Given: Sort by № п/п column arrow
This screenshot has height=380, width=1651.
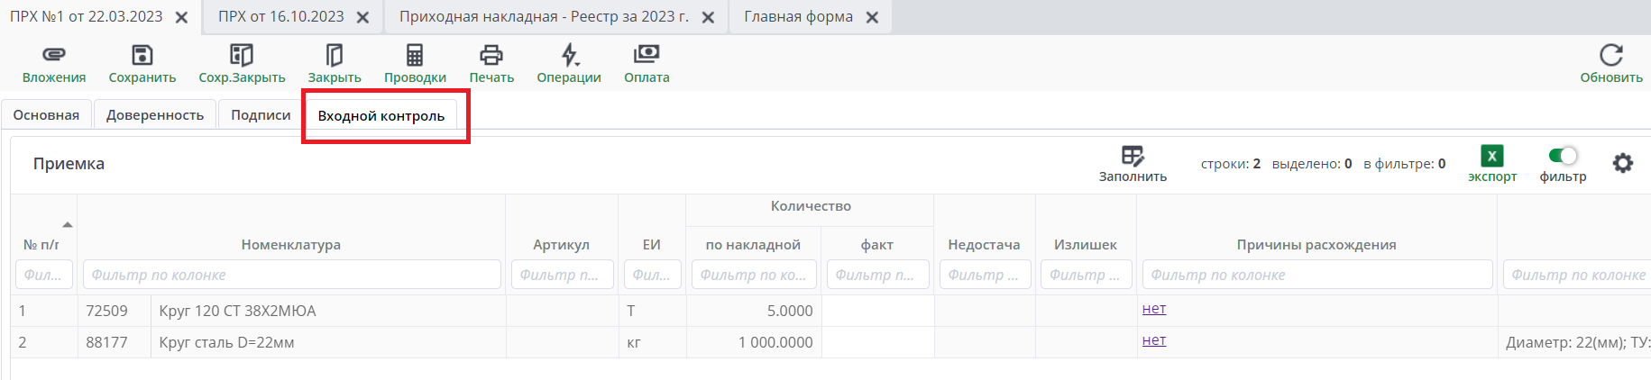Looking at the screenshot, I should pos(68,224).
